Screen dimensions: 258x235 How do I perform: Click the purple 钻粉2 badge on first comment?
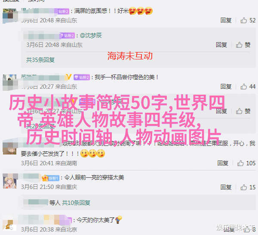63,11
